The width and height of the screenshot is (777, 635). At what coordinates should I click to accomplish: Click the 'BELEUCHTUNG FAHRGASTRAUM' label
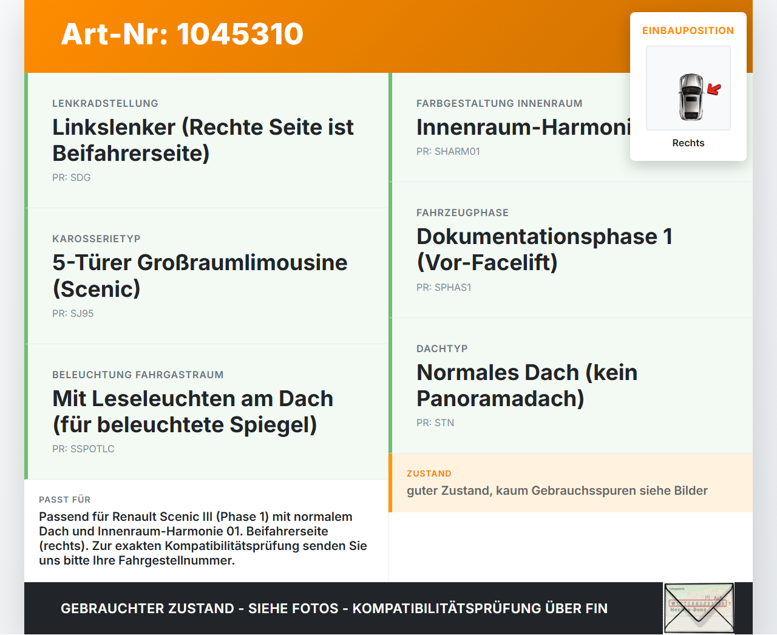138,375
